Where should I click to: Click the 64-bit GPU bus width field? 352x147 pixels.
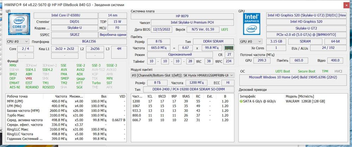(335, 42)
